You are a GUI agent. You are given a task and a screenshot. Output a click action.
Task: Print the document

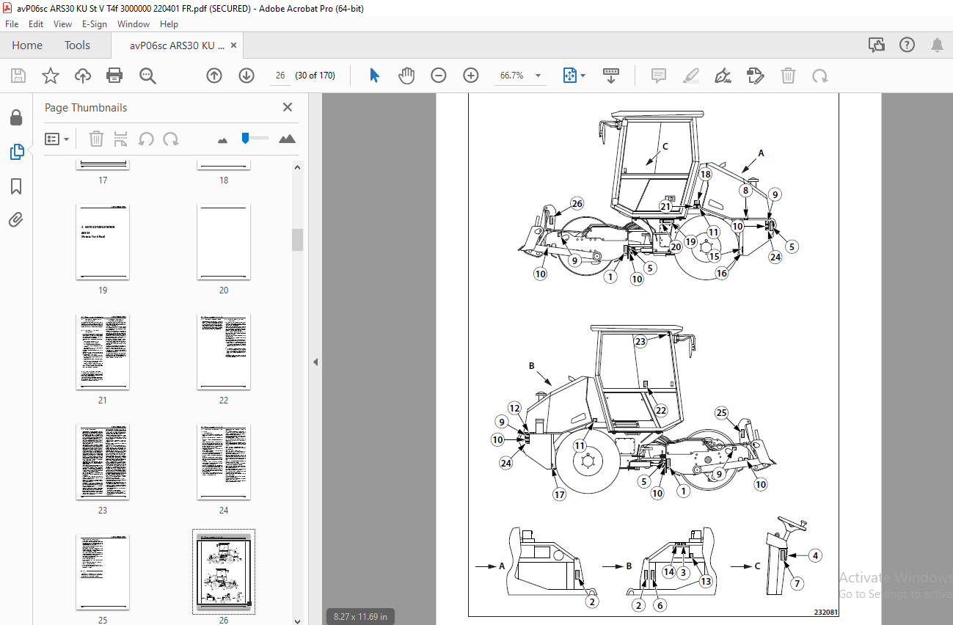click(114, 76)
